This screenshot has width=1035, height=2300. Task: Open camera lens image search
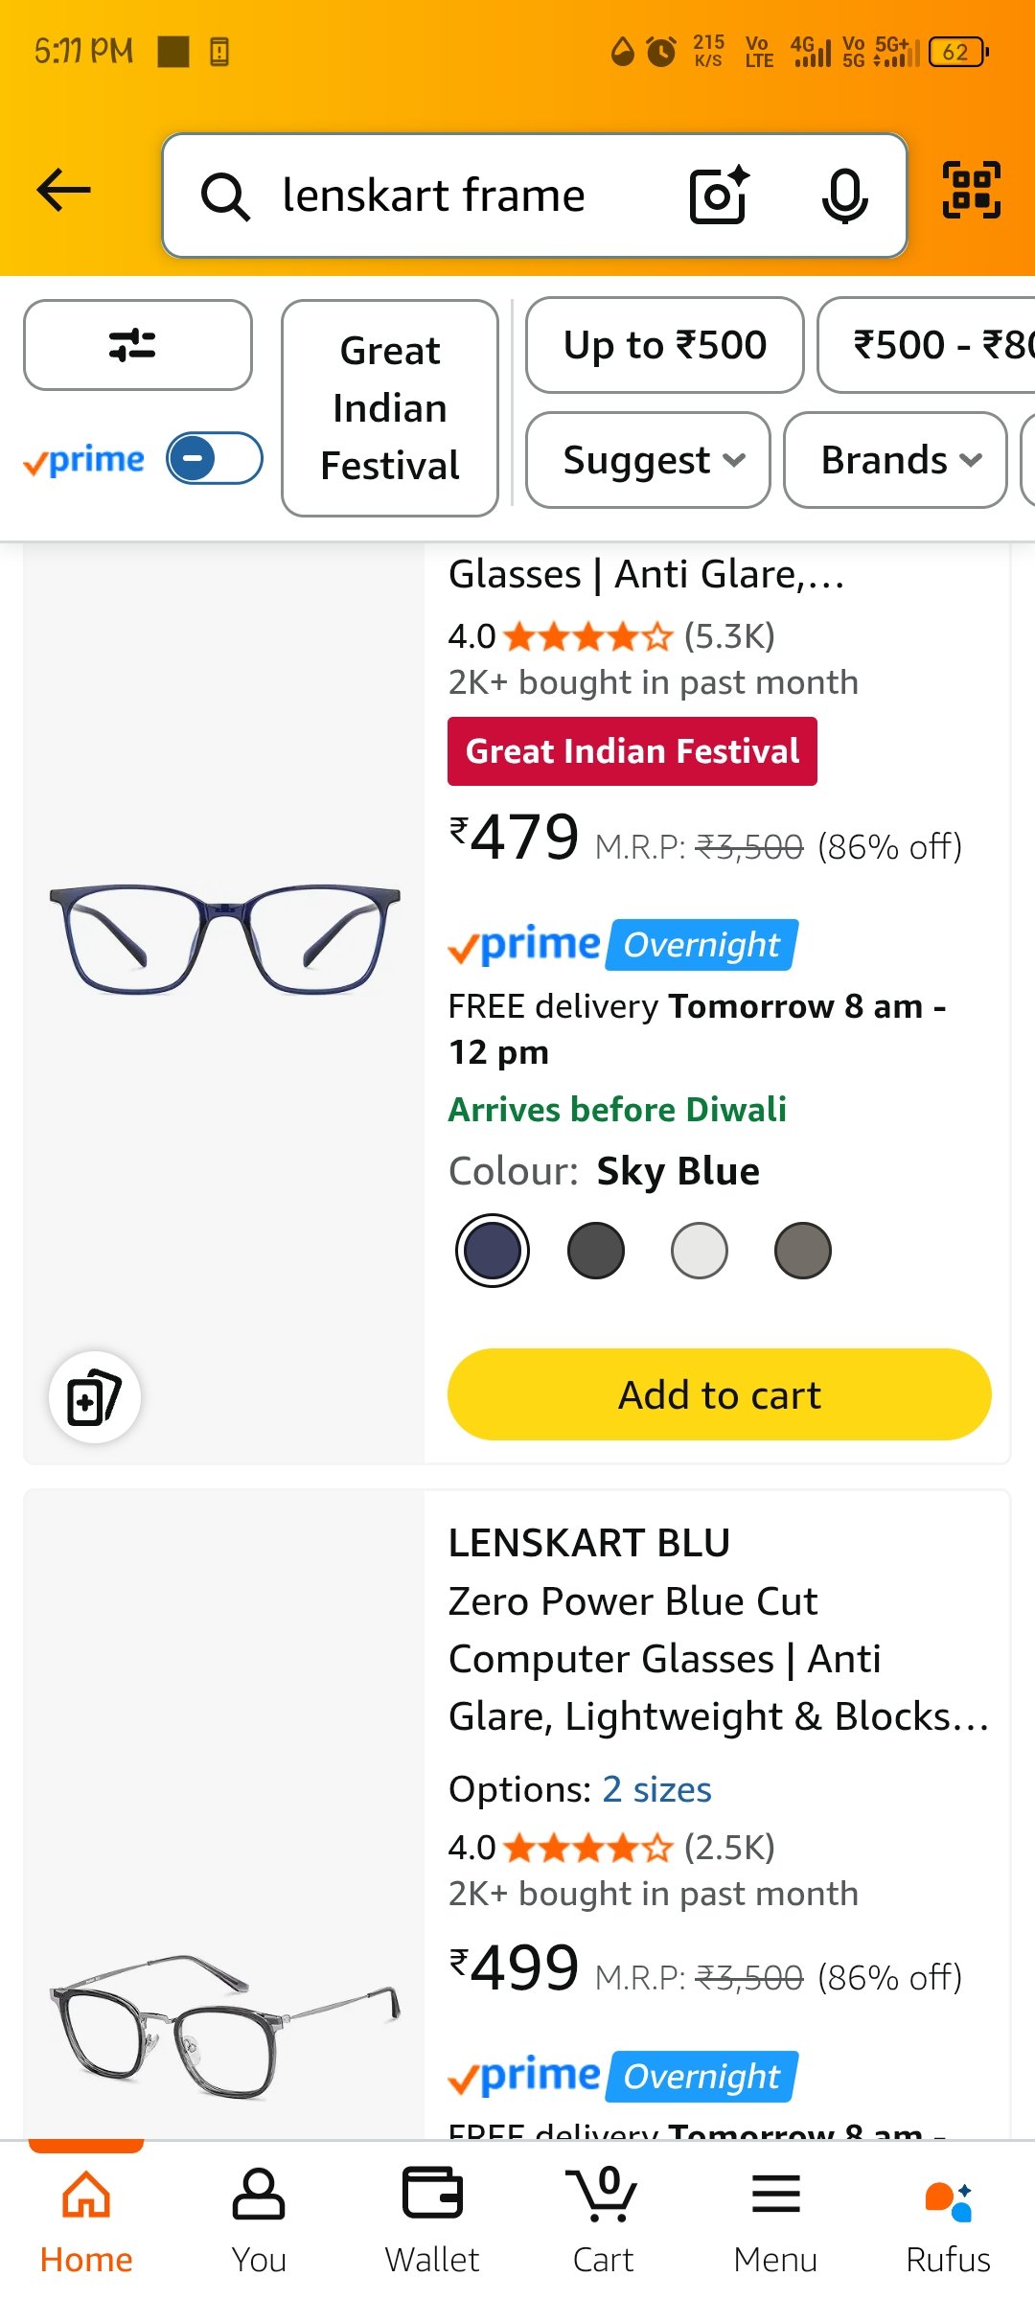click(719, 195)
